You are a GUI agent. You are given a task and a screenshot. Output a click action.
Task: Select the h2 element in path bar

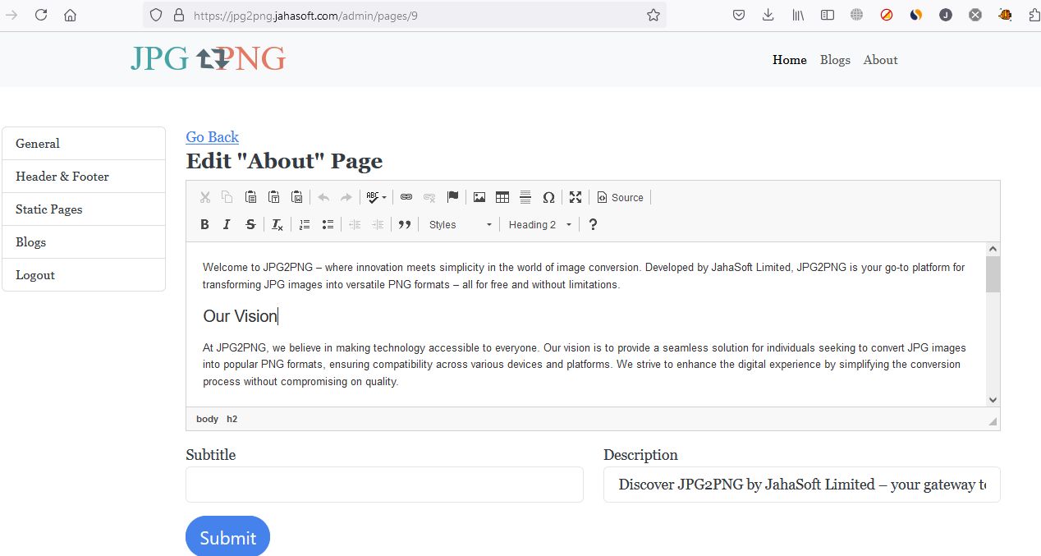click(232, 419)
